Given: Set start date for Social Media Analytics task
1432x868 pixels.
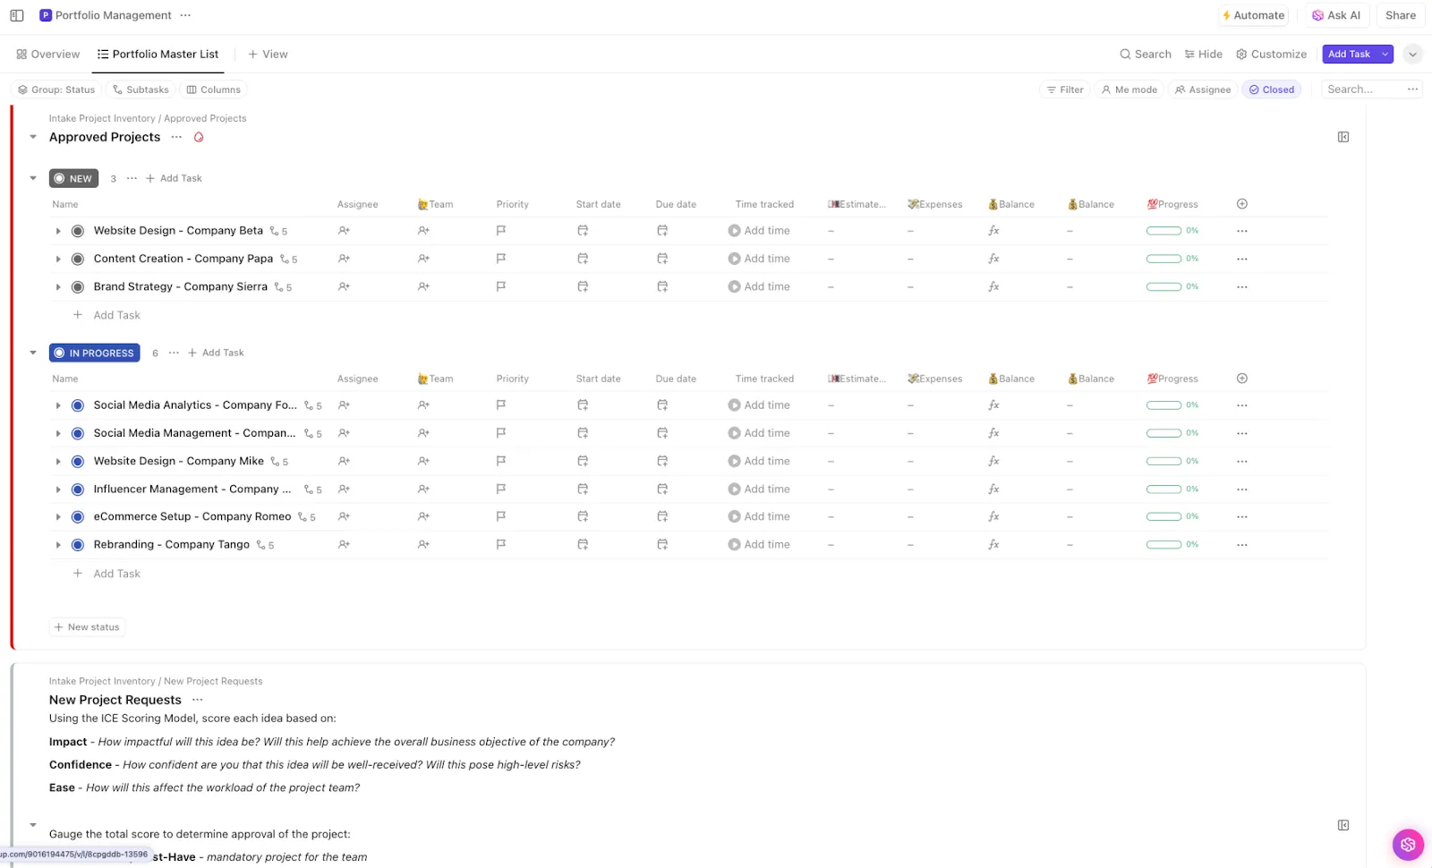Looking at the screenshot, I should (583, 405).
